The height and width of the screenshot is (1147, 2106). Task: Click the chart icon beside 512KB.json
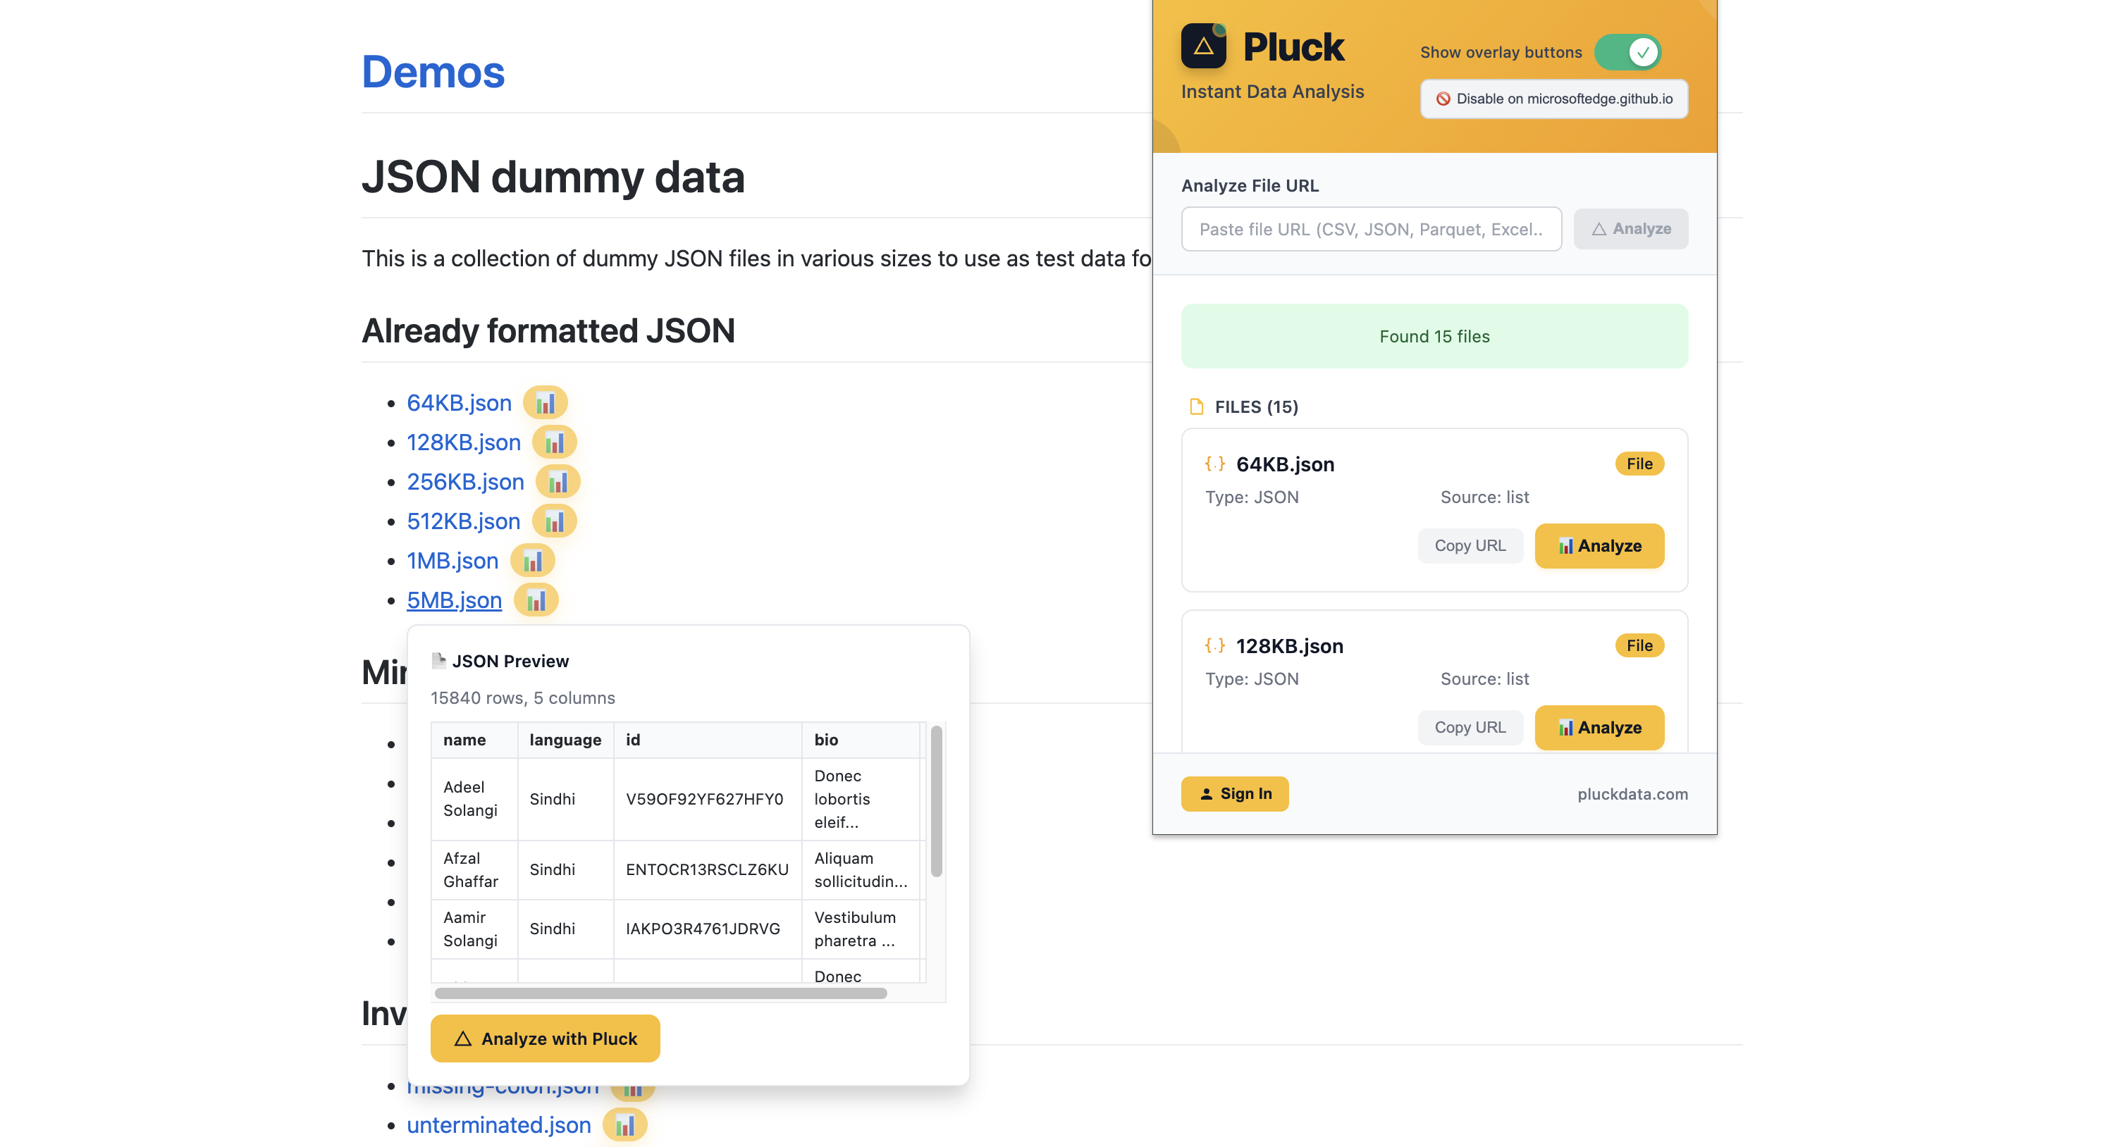[x=554, y=521]
